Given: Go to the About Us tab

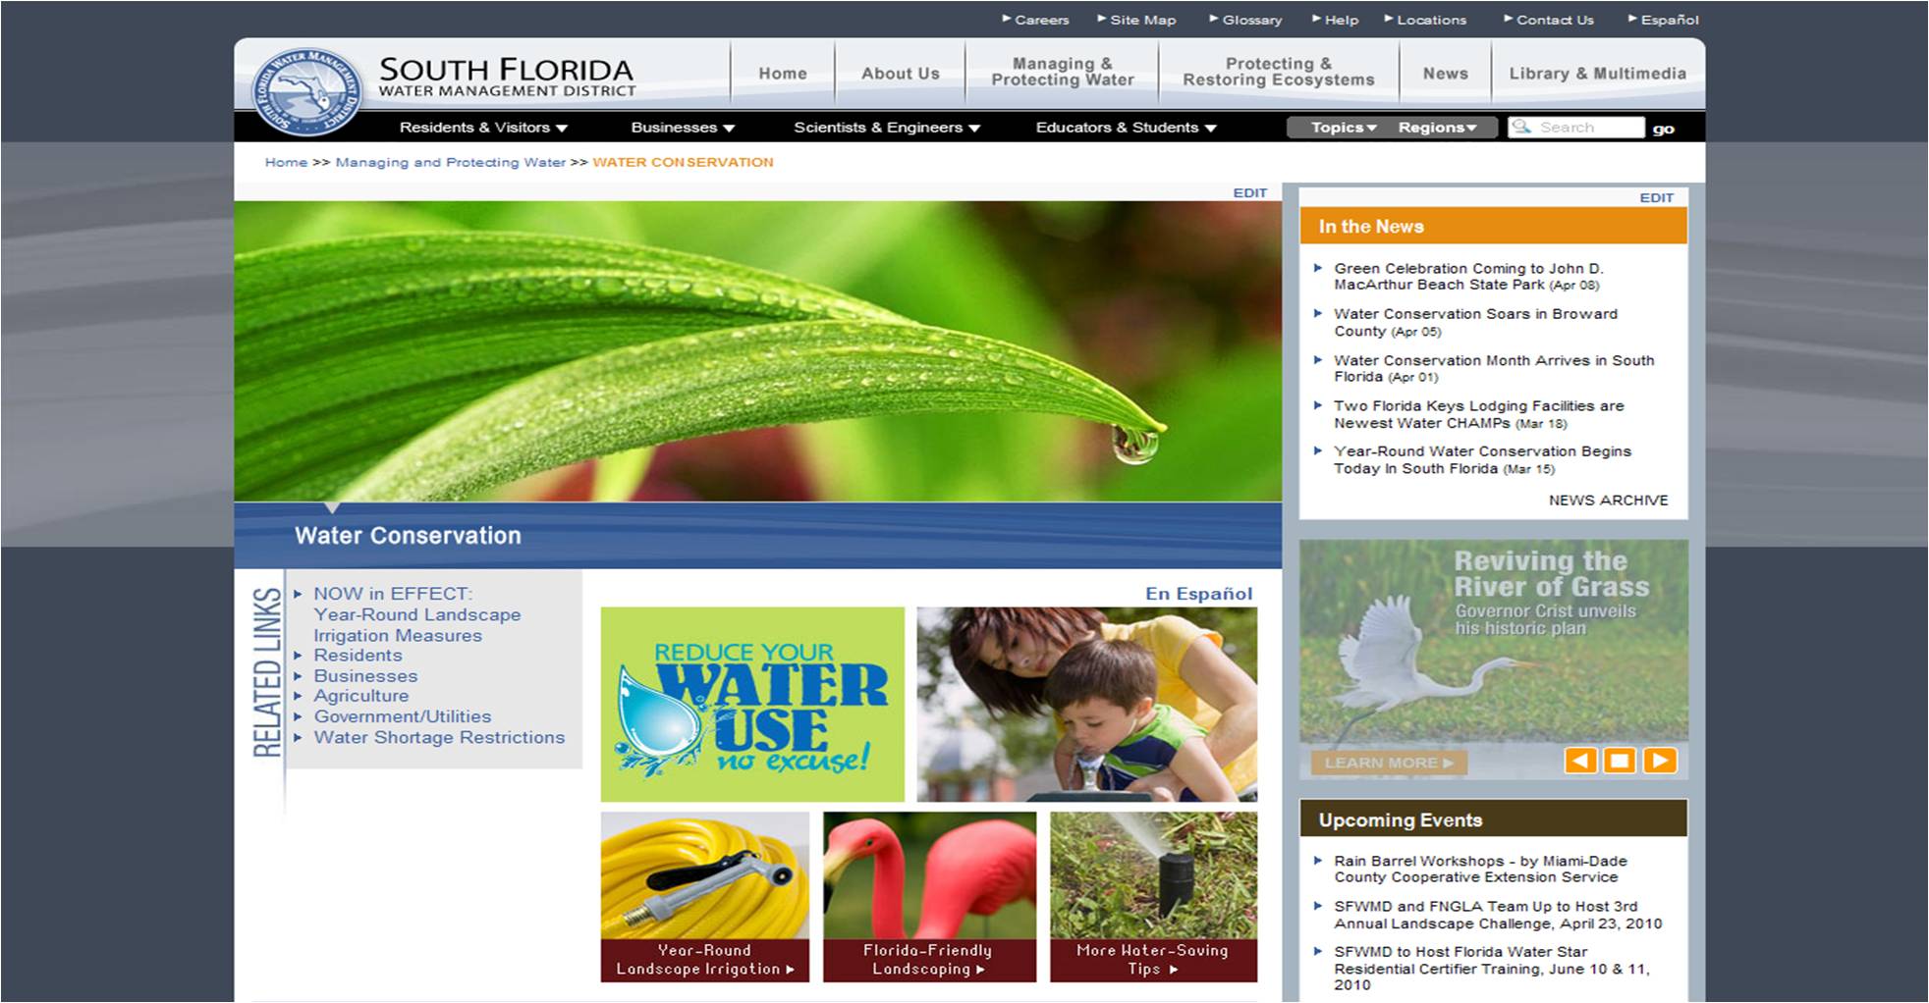Looking at the screenshot, I should click(900, 74).
